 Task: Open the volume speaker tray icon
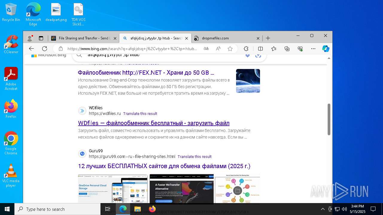[344, 209]
